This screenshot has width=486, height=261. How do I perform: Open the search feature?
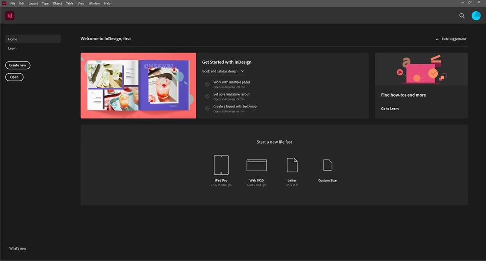click(462, 16)
